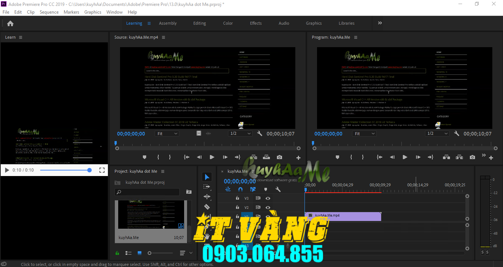Open the 1/2 playback resolution dropdown
Viewport: 503px width, 267px height.
(240, 133)
